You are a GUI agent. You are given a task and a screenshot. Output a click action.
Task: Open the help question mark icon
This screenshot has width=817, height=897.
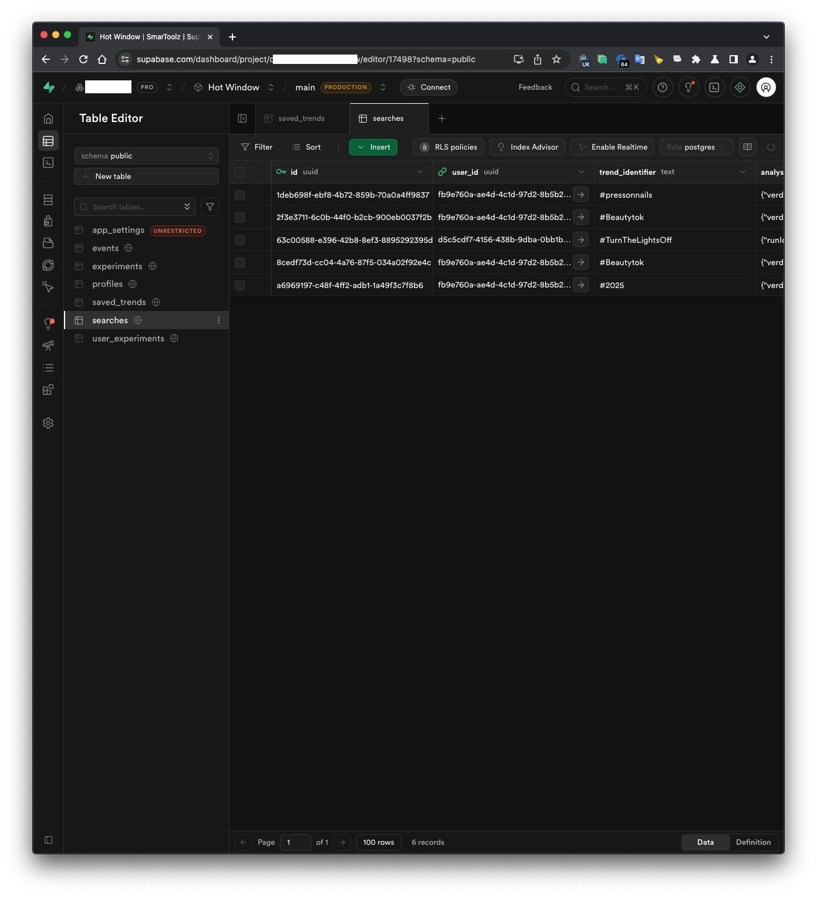[663, 87]
